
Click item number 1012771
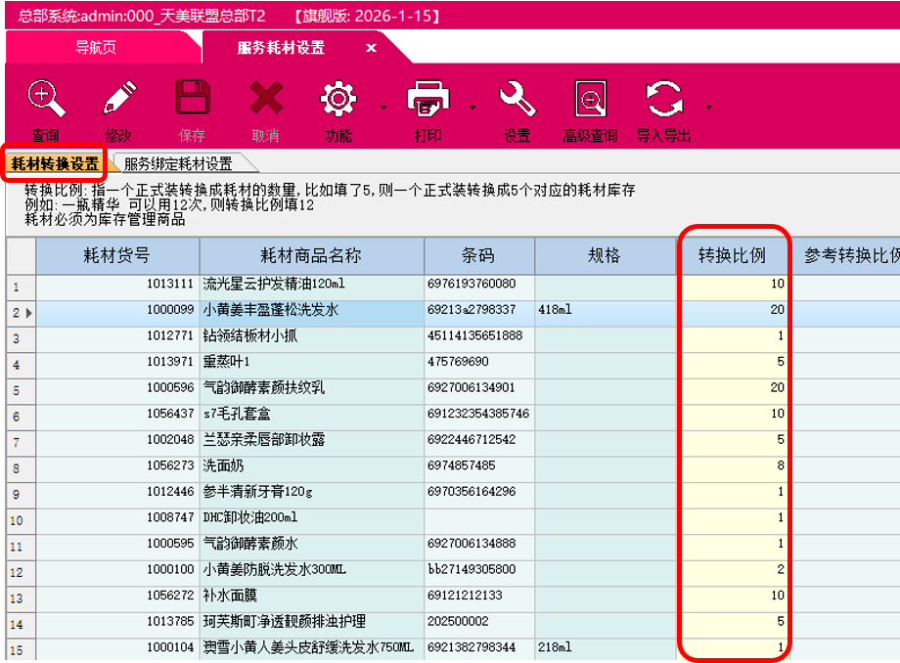pyautogui.click(x=170, y=335)
